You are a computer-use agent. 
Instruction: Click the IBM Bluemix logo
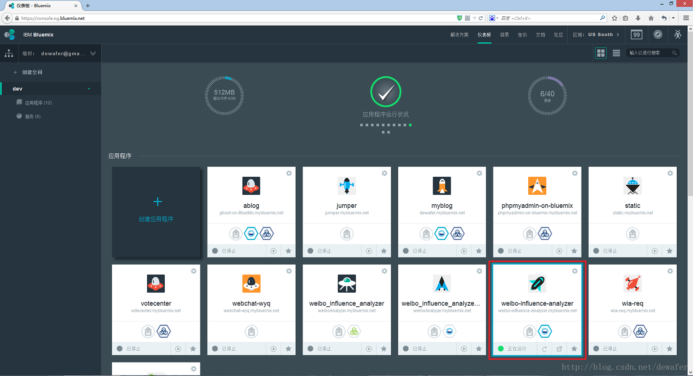[9, 35]
